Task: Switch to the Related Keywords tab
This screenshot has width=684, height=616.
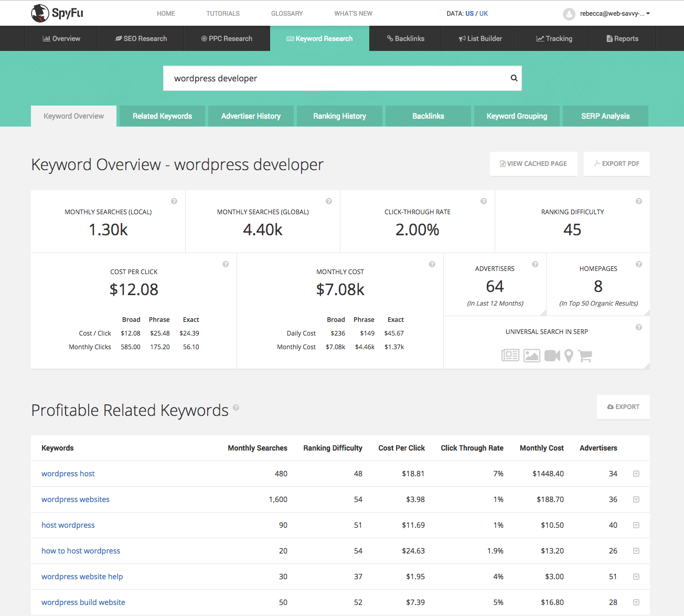Action: [x=162, y=116]
